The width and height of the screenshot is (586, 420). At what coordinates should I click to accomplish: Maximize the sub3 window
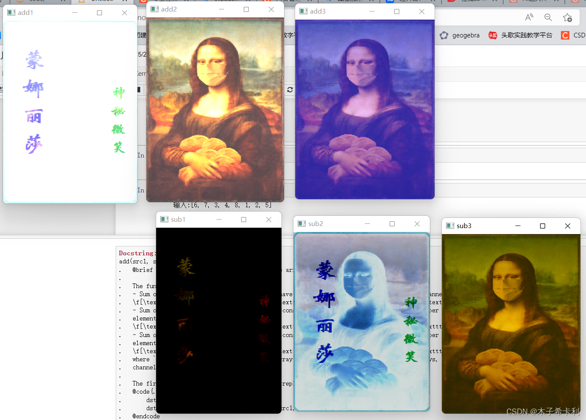coord(543,226)
